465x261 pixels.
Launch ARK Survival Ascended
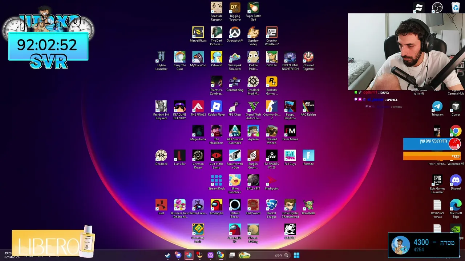235,135
